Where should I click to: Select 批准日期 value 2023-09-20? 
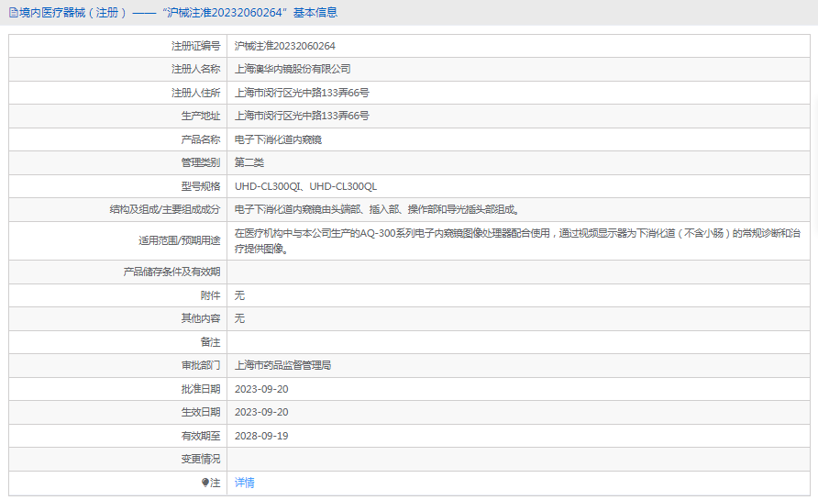click(261, 389)
